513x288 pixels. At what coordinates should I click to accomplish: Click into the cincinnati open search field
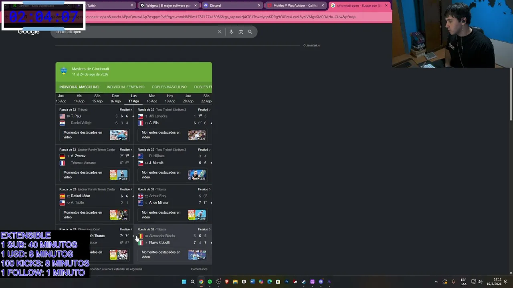[x=134, y=32]
